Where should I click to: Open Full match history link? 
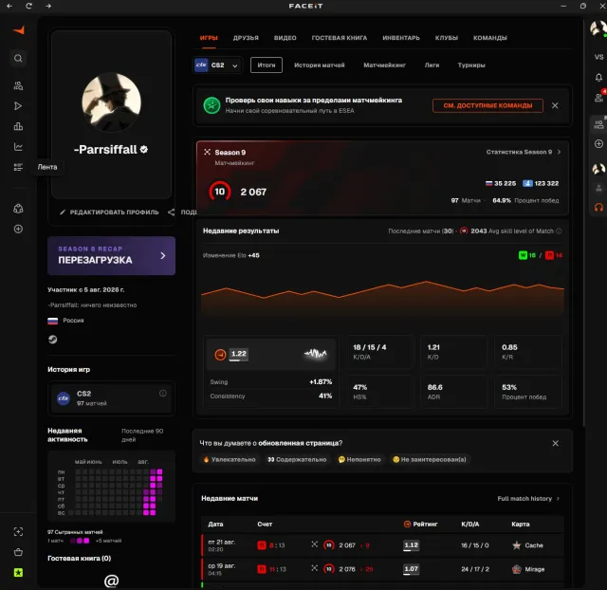528,499
